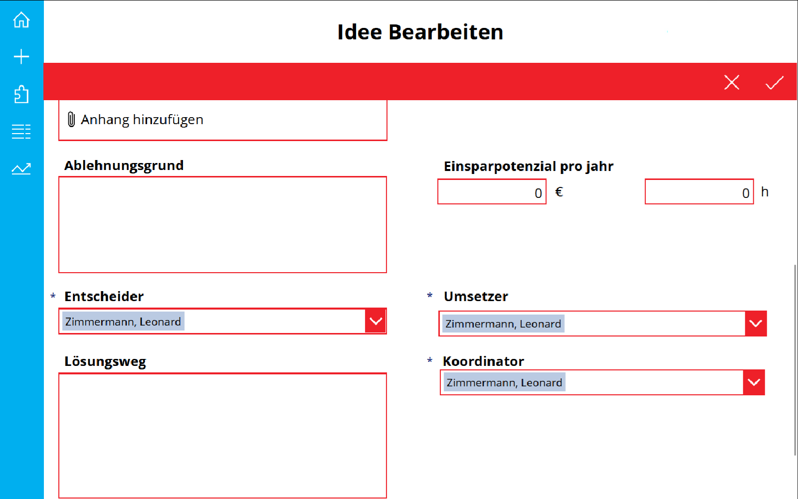798x499 pixels.
Task: Click the Lösungsweg text area
Action: click(222, 434)
